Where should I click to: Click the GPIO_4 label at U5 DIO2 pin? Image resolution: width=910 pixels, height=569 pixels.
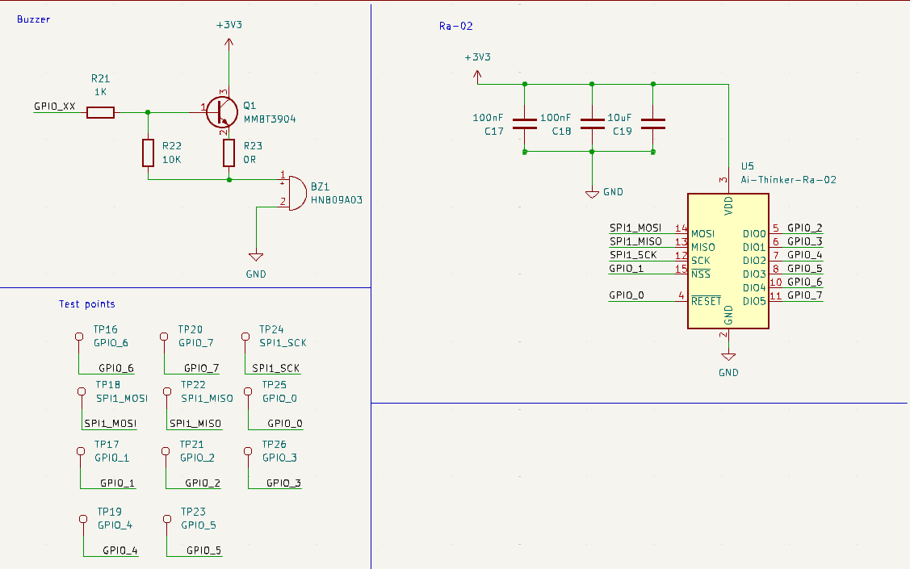805,254
